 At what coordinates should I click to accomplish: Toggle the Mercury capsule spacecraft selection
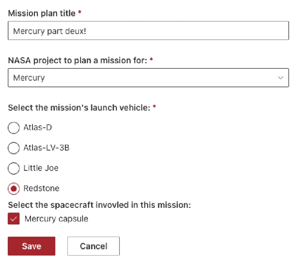click(14, 219)
